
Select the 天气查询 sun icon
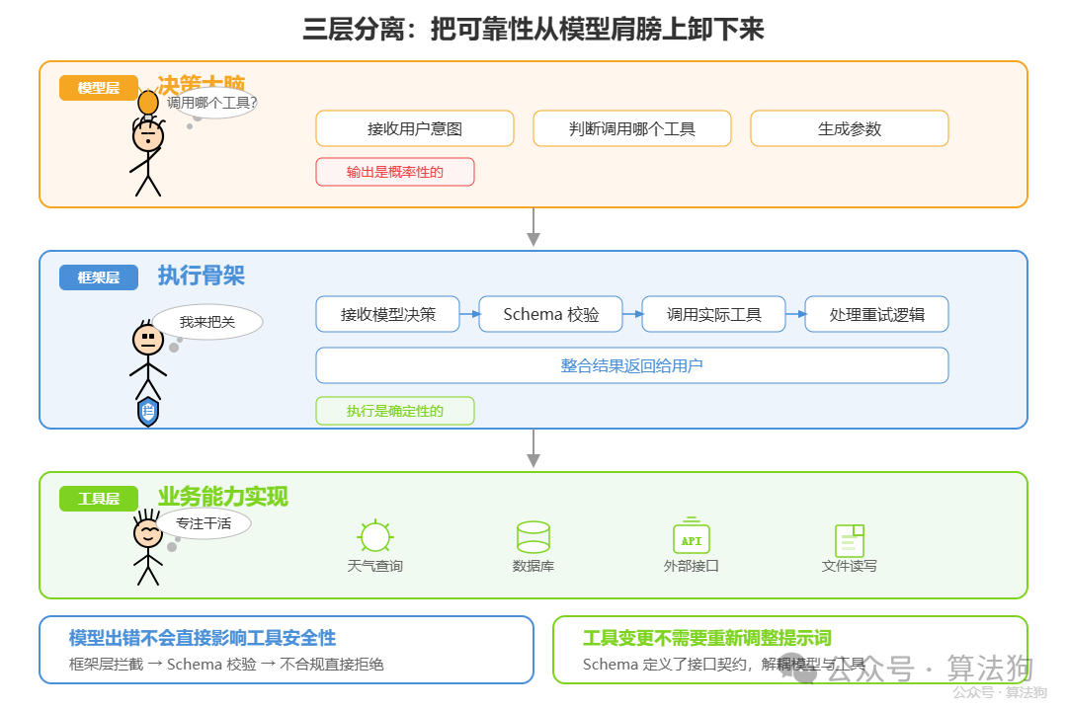tap(374, 537)
